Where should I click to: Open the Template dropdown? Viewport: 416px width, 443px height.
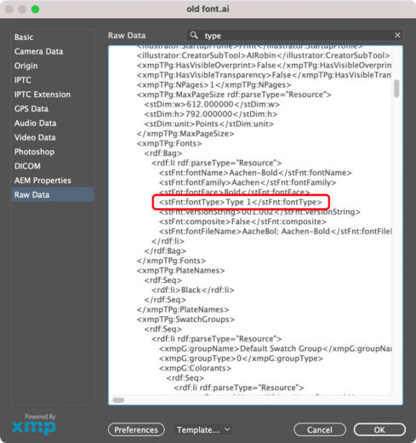pyautogui.click(x=202, y=429)
